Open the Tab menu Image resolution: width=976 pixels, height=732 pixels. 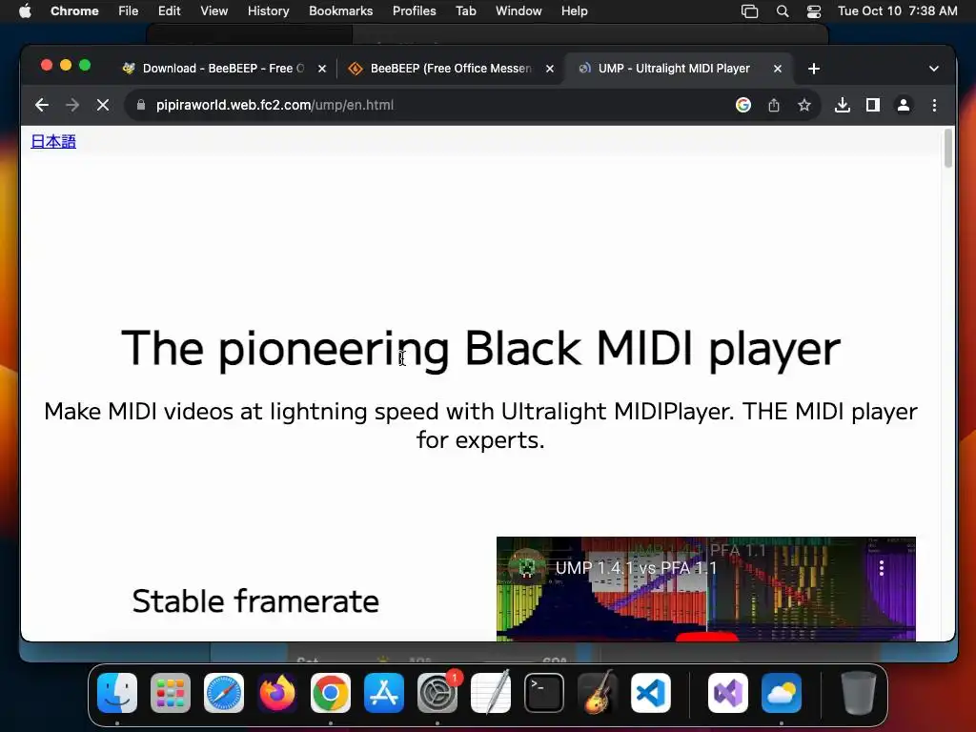click(x=465, y=11)
